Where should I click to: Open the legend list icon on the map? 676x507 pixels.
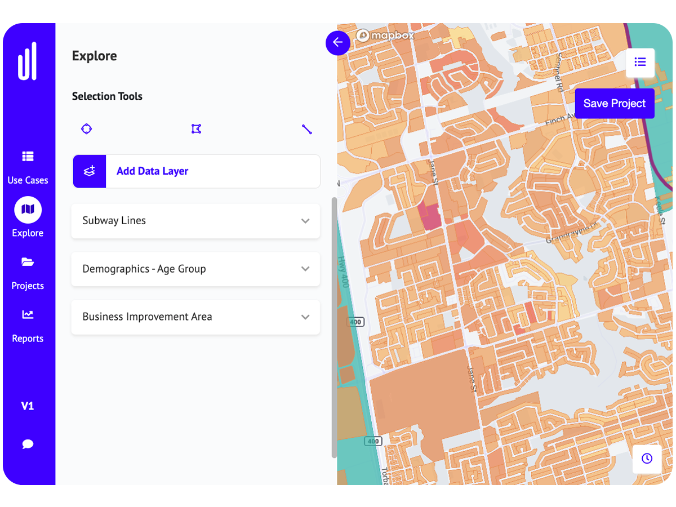tap(640, 63)
